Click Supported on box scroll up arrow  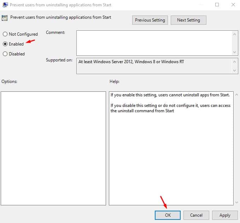click(x=234, y=62)
